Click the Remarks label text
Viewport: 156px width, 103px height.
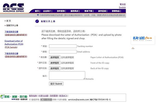coord(89,79)
